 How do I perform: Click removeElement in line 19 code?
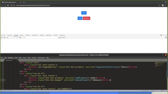coord(82,80)
